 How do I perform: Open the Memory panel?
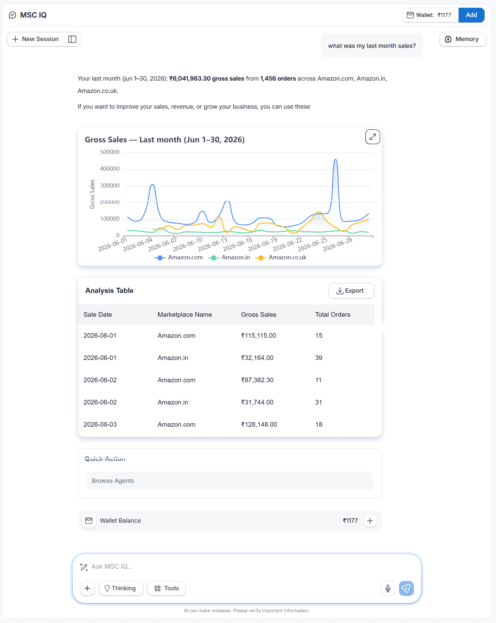point(463,39)
